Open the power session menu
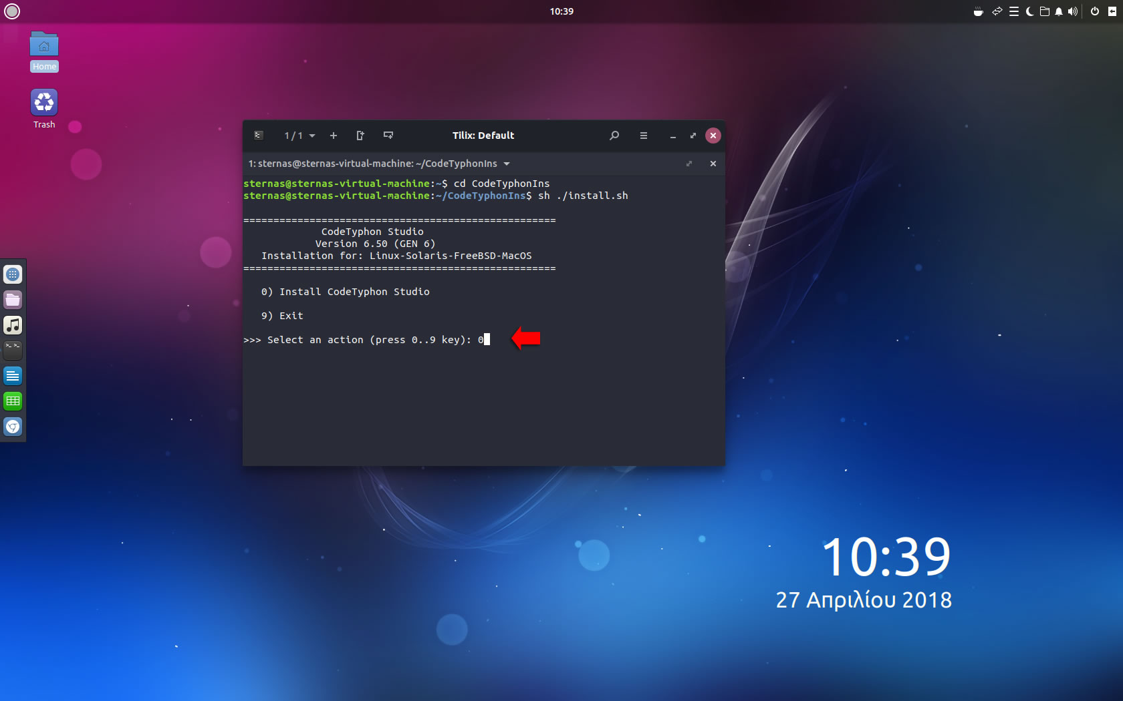Screen dimensions: 1123x701 pos(1095,11)
